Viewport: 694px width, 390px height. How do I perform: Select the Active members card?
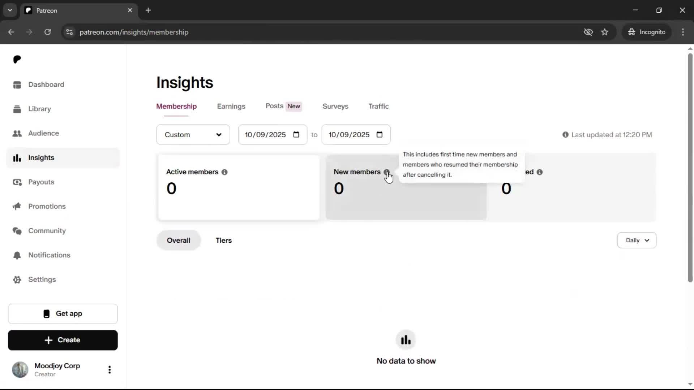[239, 187]
